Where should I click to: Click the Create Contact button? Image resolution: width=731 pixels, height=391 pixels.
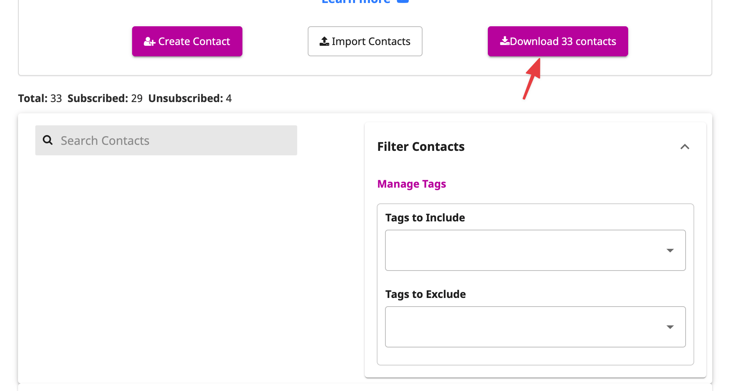pyautogui.click(x=187, y=41)
